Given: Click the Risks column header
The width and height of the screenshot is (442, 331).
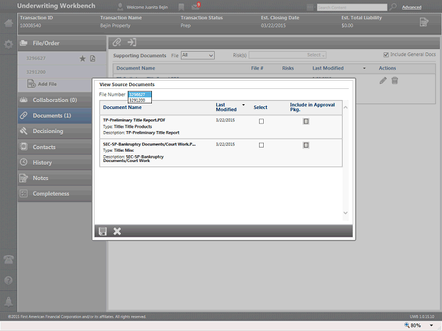Looking at the screenshot, I should click(x=288, y=68).
